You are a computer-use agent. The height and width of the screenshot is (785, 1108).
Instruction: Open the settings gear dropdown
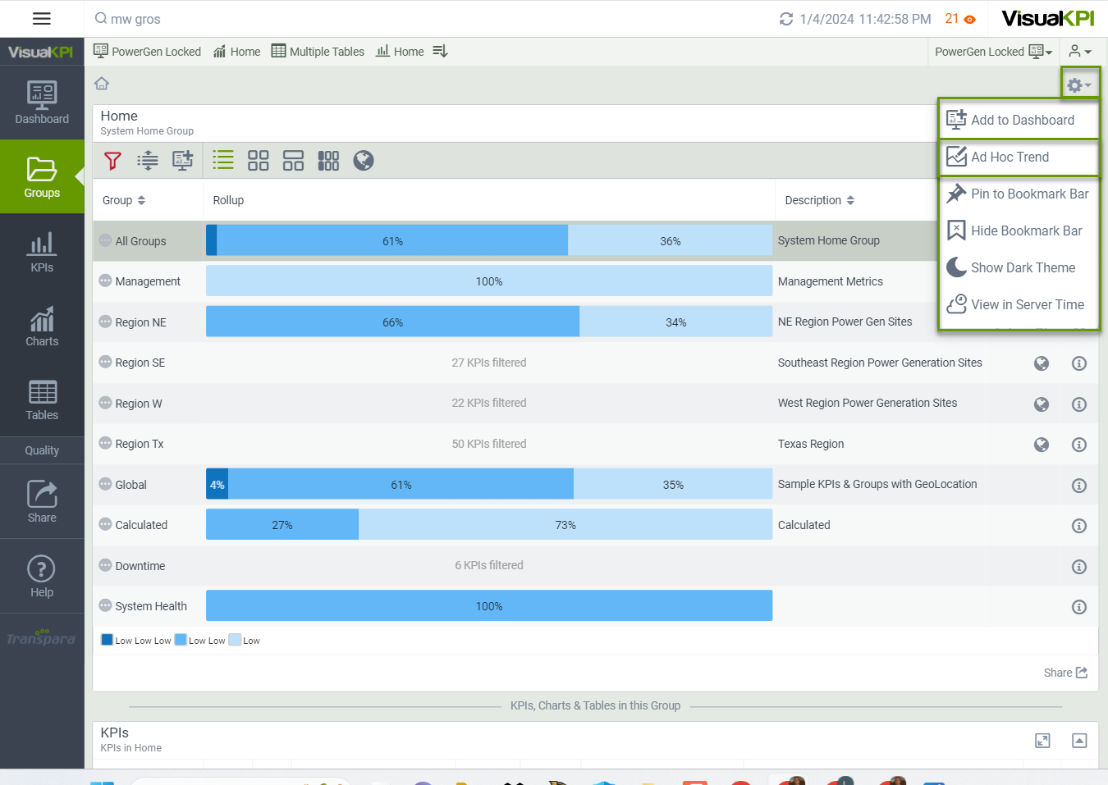pos(1078,85)
